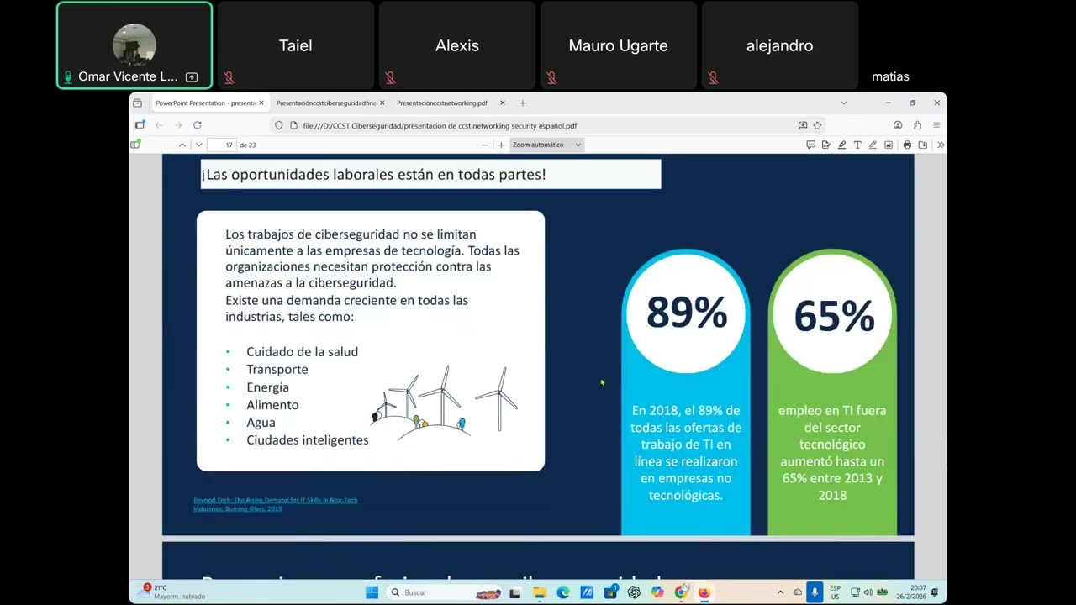Select Omar Vicente participant video tile
Screen dimensions: 1076x605
tap(134, 45)
